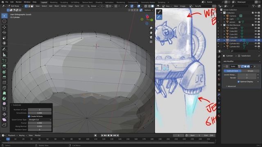The width and height of the screenshot is (262, 147).
Task: Click the Levels Viewport value field
Action: coord(247,75)
